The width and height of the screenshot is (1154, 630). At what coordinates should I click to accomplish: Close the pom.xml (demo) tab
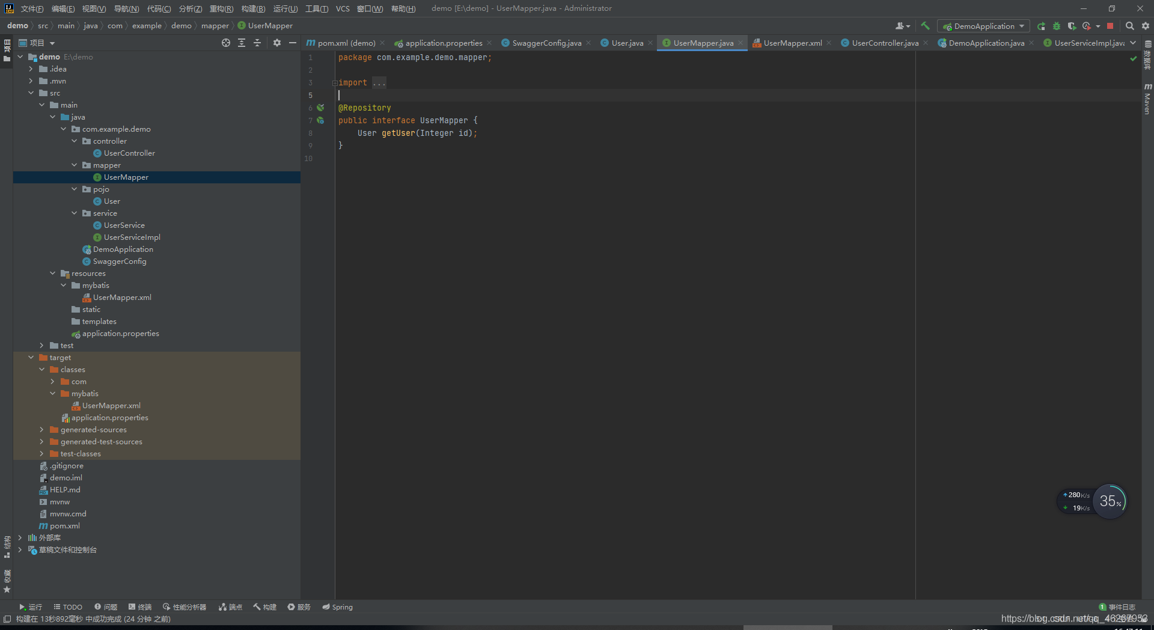coord(382,43)
